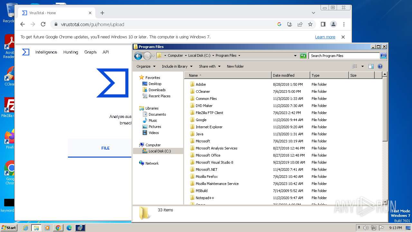Open Windows Media Player from the taskbar
This screenshot has width=412, height=232.
(47, 228)
